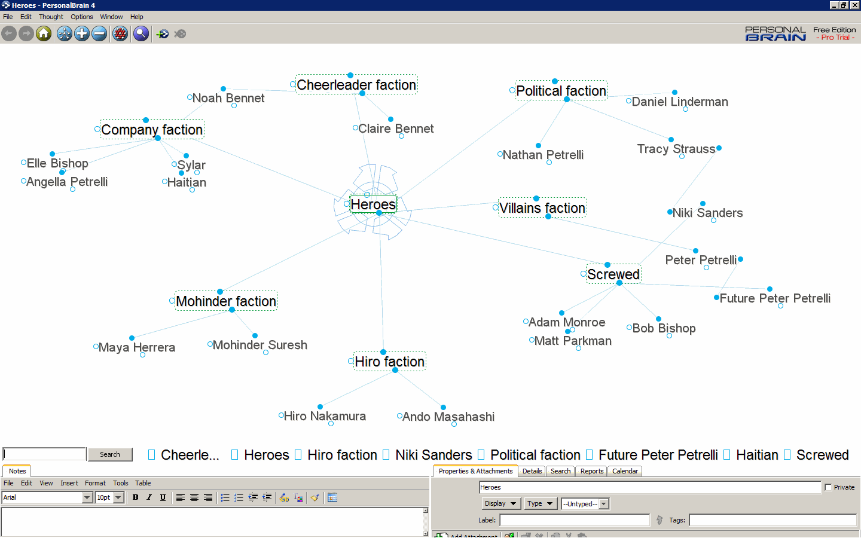This screenshot has height=538, width=861.
Task: Open the --Untyped-- combo box
Action: pyautogui.click(x=585, y=503)
